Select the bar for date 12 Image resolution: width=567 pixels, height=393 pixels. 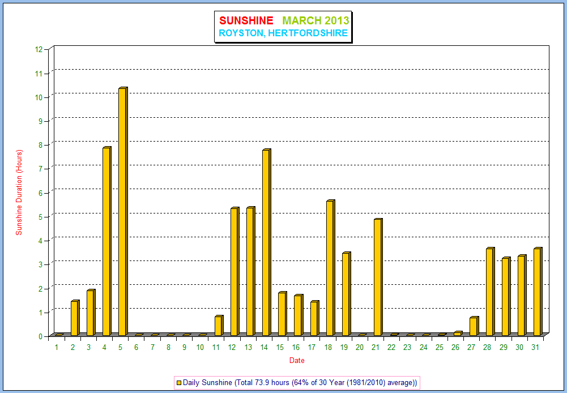235,272
